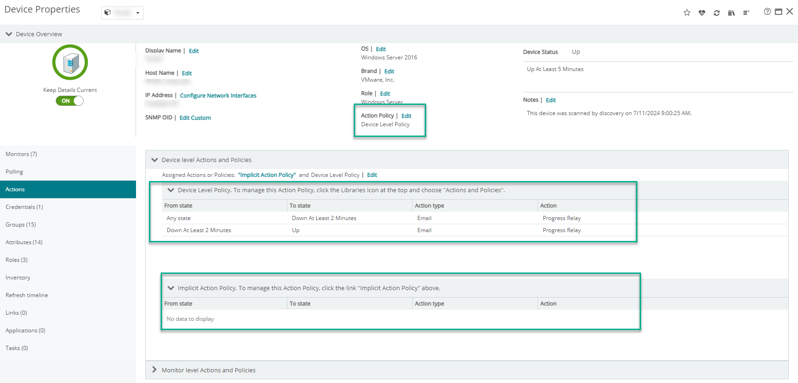
Task: Click Configure Network Interfaces link
Action: [218, 96]
